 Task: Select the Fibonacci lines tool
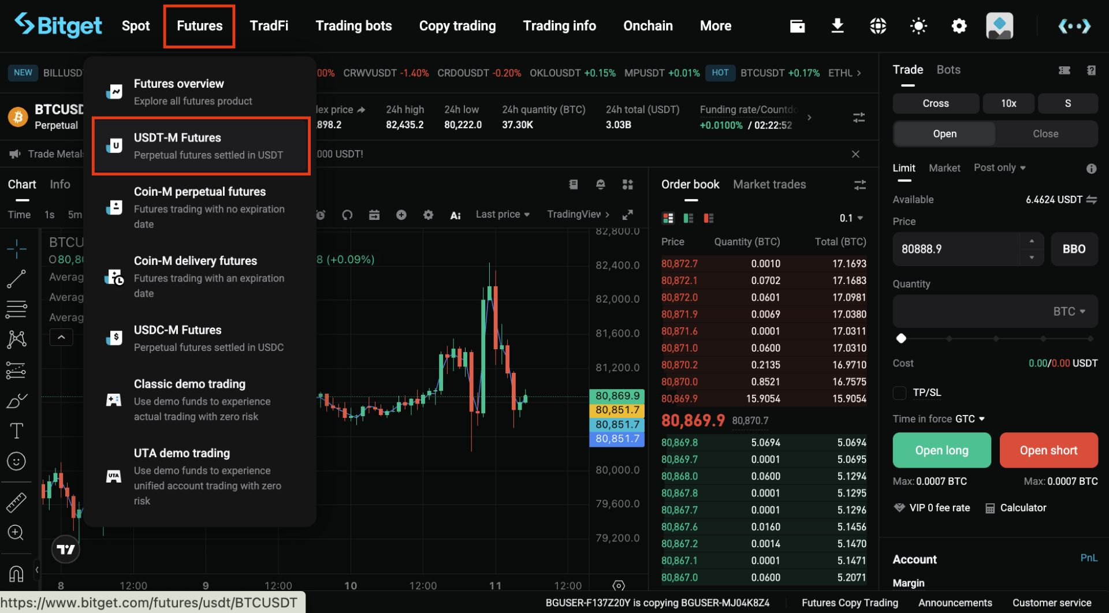(x=17, y=309)
